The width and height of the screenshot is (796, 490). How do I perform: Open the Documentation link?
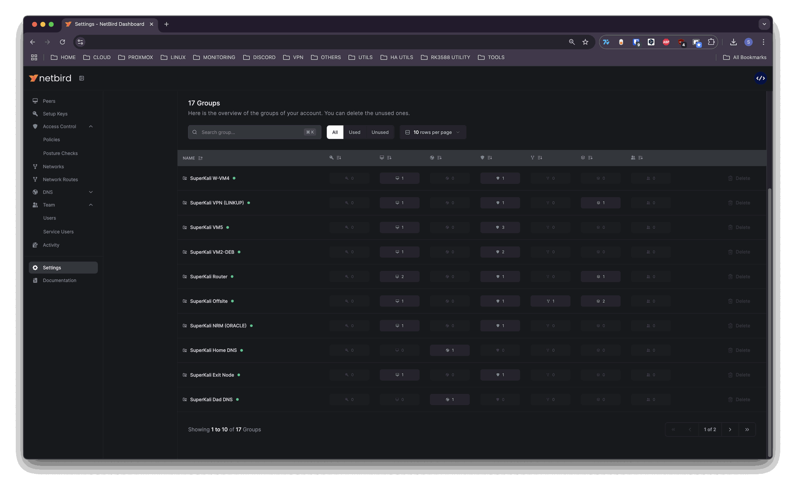click(59, 280)
